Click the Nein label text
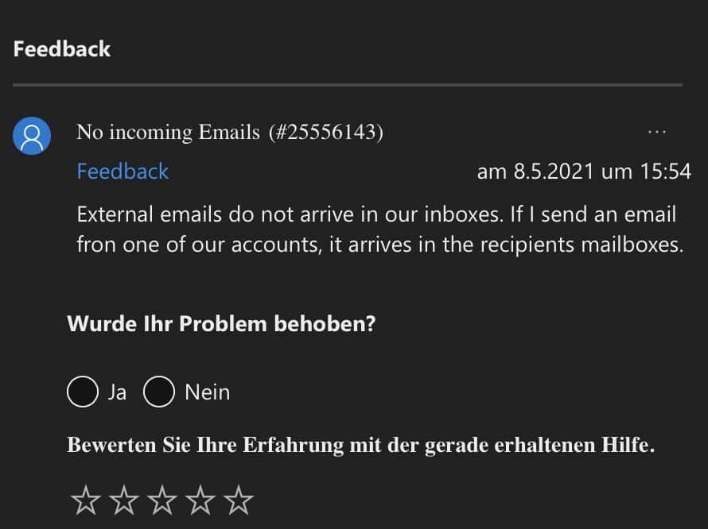 [207, 392]
